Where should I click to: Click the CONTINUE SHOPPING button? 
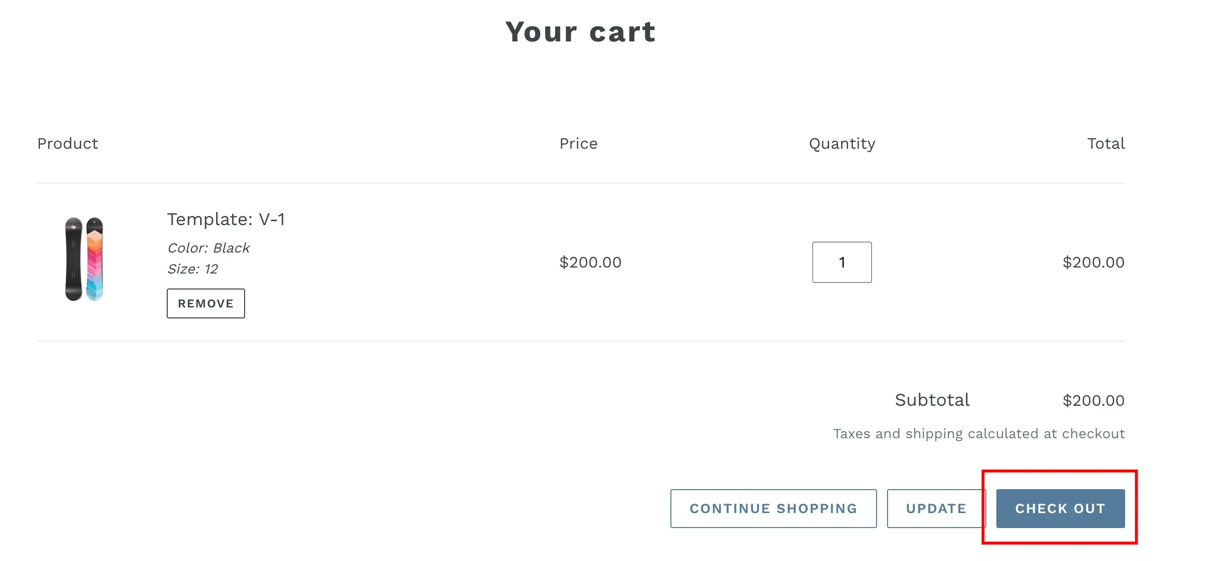pyautogui.click(x=773, y=509)
